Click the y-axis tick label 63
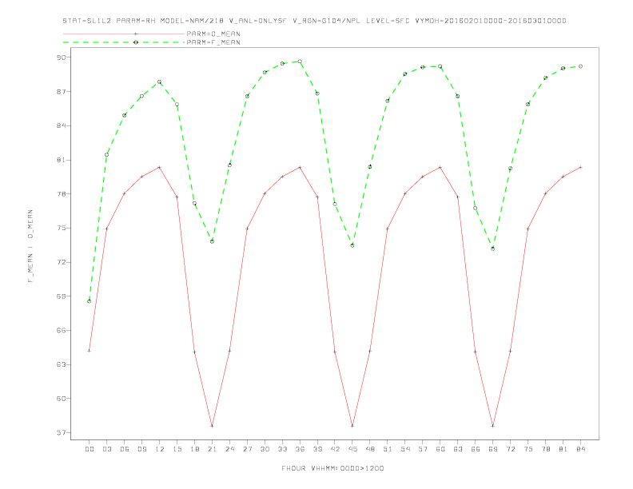 pyautogui.click(x=62, y=364)
